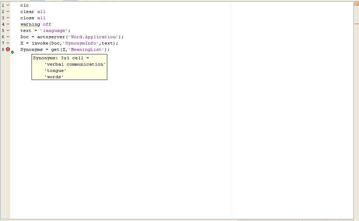Click the dash marker beside line number 1

click(8, 5)
